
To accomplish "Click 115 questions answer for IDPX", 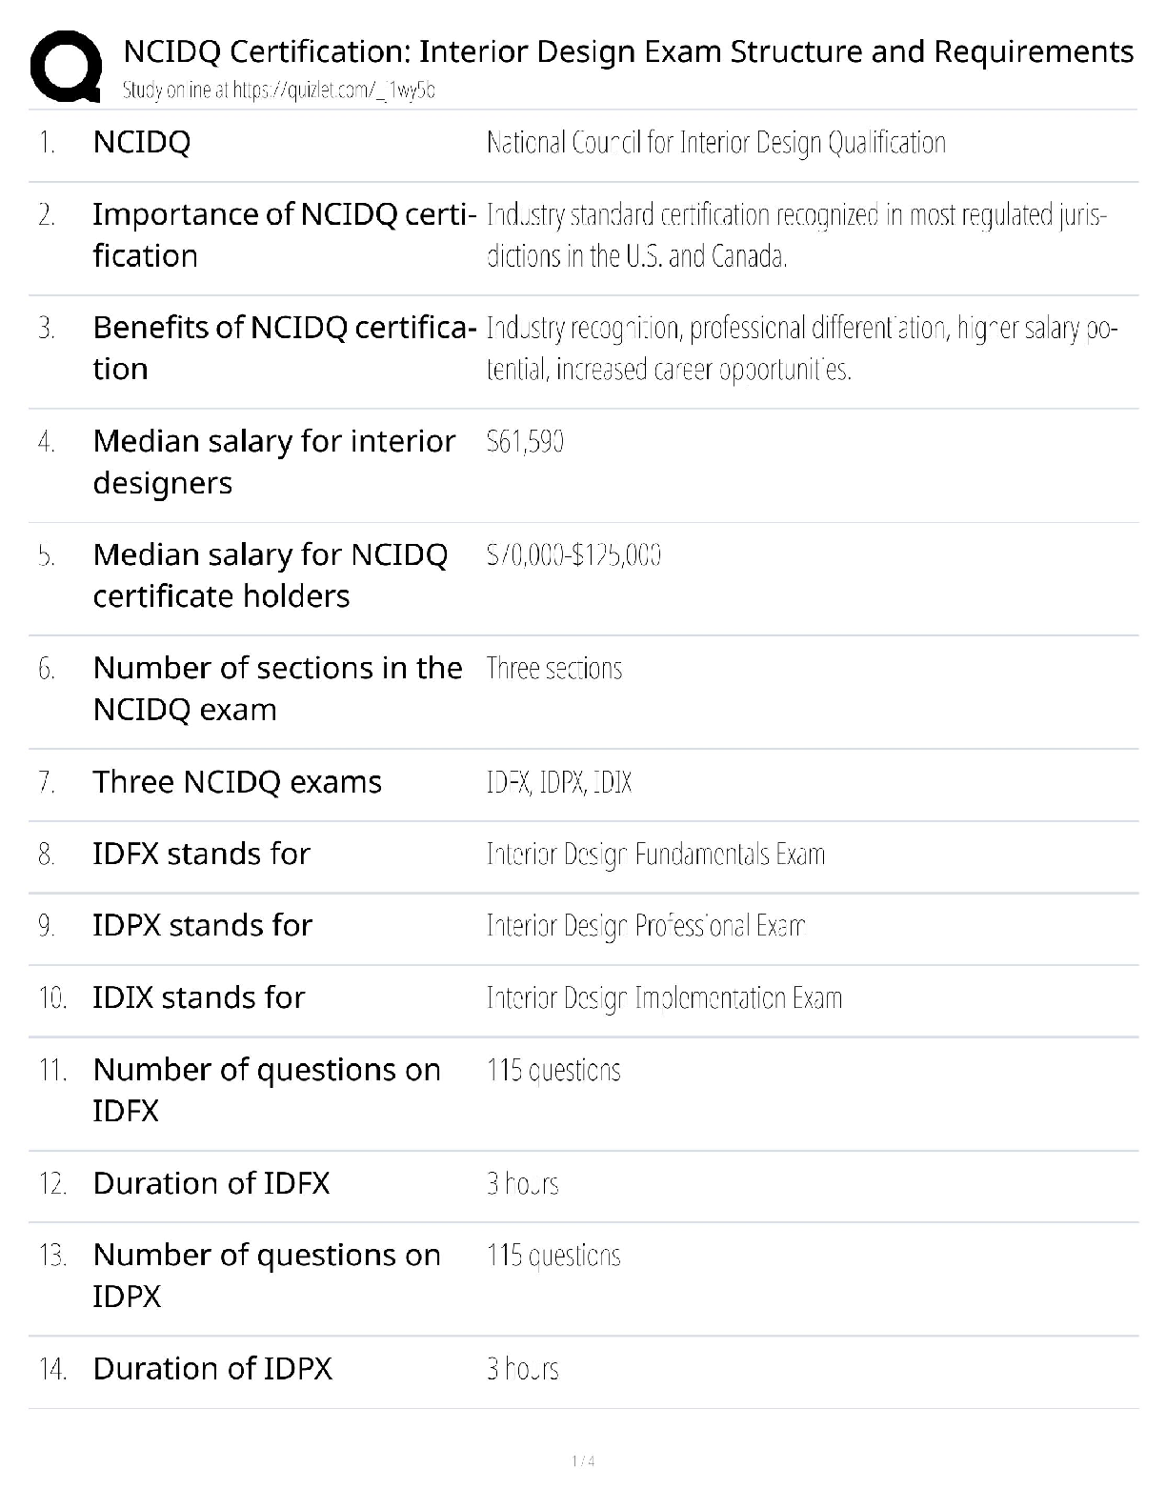I will click(x=553, y=1256).
